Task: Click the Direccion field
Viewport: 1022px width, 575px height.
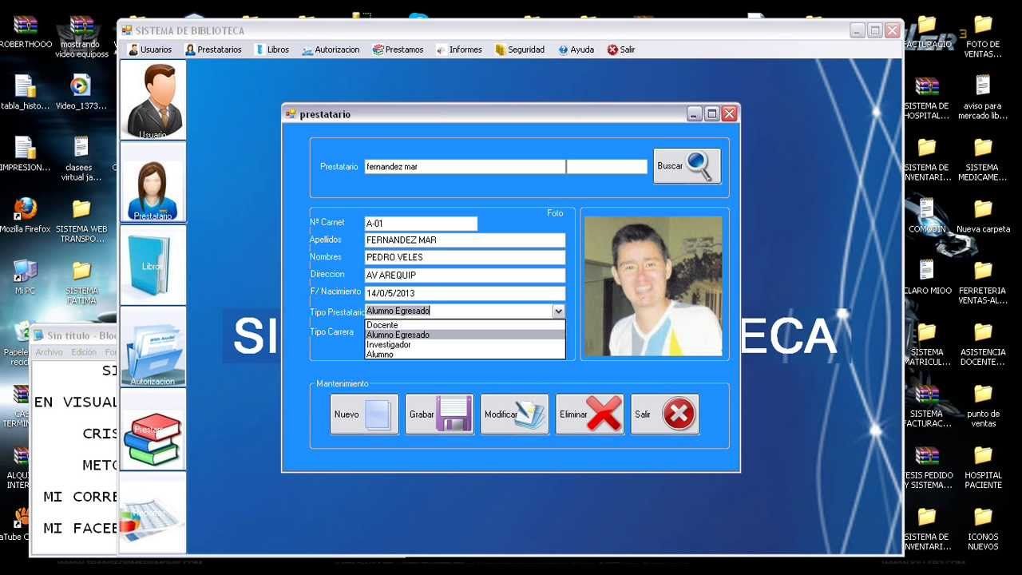Action: point(465,276)
